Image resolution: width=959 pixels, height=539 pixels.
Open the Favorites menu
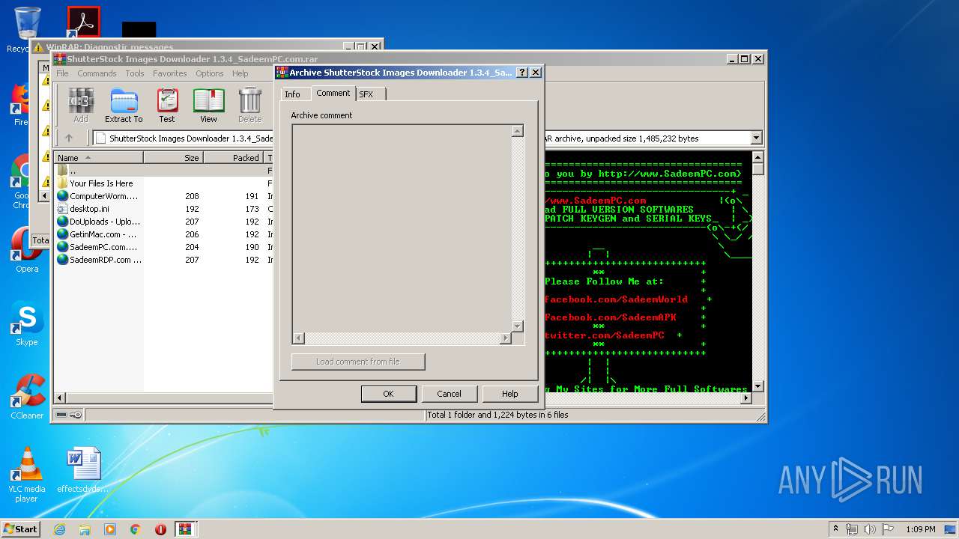click(170, 73)
